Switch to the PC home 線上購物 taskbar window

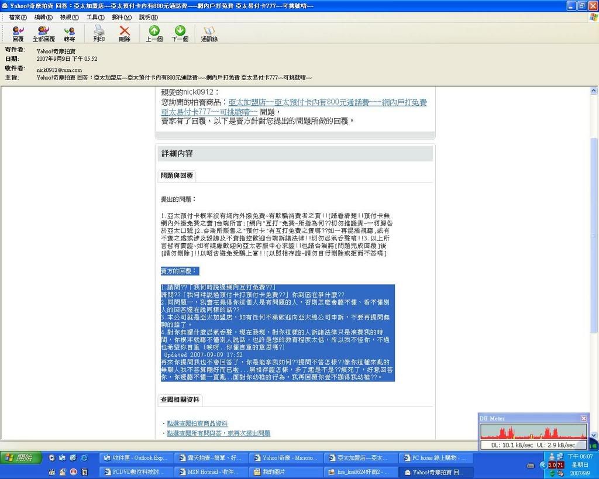click(x=435, y=457)
